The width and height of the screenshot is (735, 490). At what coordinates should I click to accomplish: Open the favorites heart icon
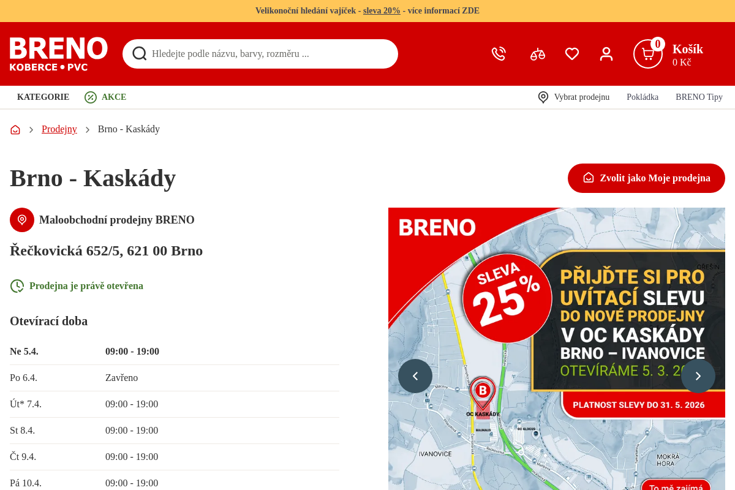pyautogui.click(x=572, y=54)
